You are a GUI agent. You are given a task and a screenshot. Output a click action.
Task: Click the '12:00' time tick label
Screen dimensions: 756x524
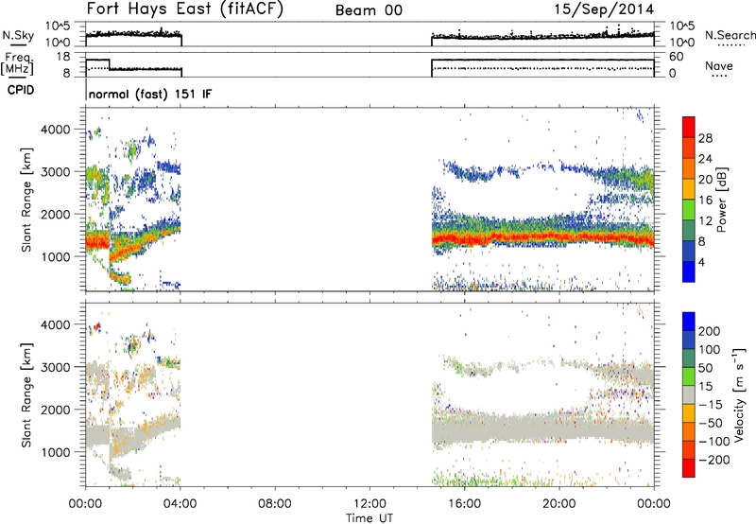point(369,504)
